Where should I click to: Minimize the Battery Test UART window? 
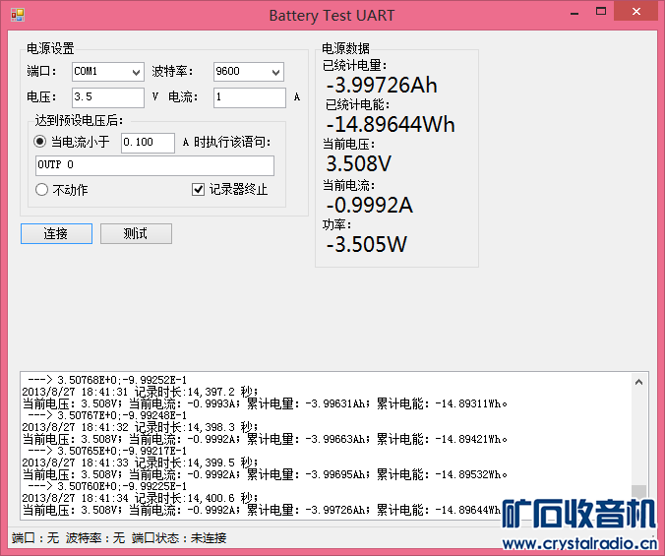click(574, 13)
